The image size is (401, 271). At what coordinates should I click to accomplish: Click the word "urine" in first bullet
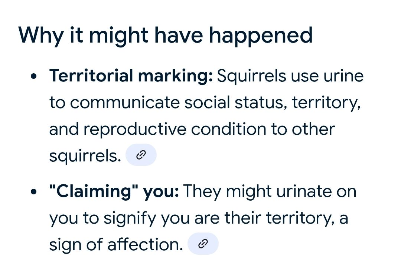point(343,76)
